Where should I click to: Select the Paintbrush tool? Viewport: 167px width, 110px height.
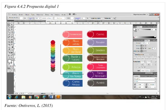(x=9, y=35)
